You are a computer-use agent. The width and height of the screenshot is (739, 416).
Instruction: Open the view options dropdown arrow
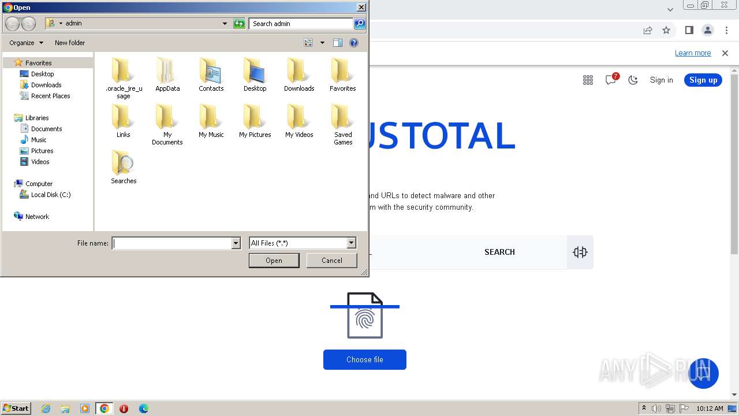[322, 43]
